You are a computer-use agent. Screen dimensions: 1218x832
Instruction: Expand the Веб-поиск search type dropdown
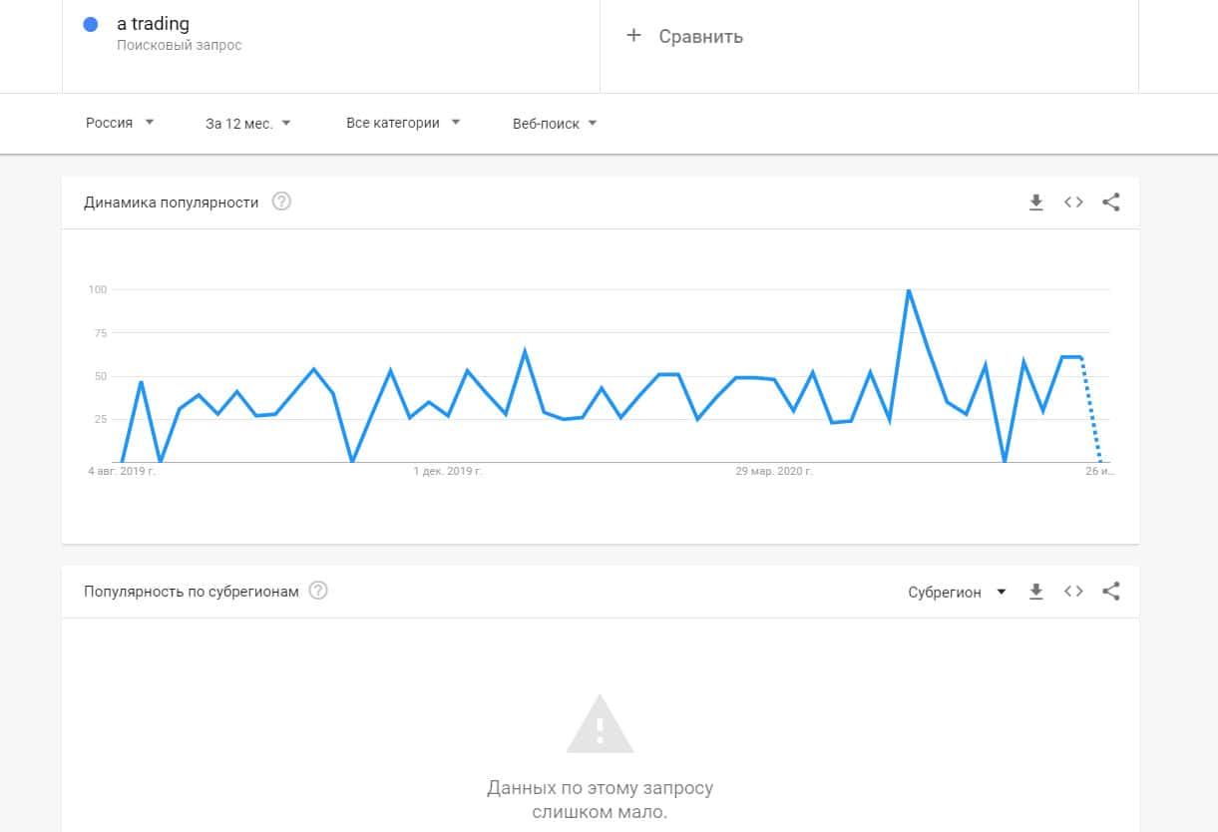555,124
